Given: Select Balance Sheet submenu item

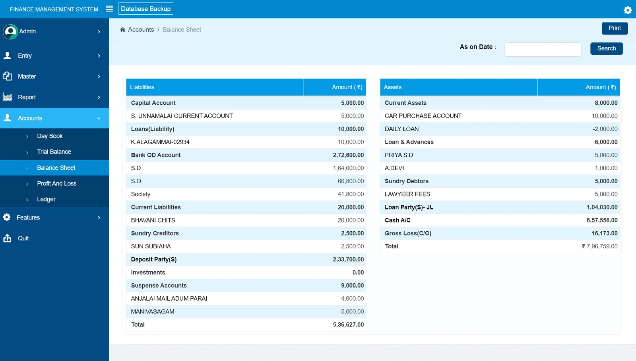Looking at the screenshot, I should (54, 168).
